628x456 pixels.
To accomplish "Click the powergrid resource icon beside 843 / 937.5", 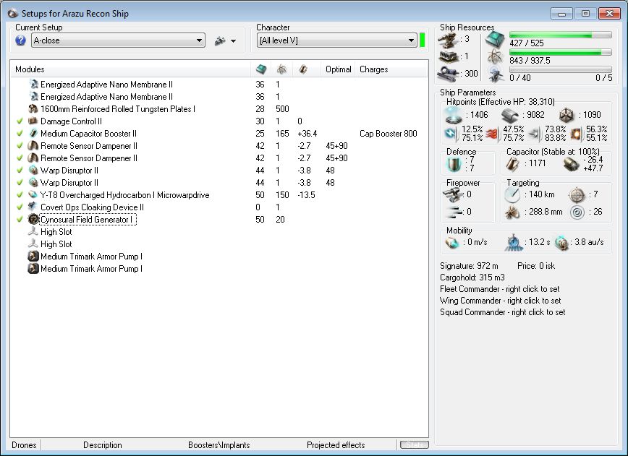I will coord(495,57).
